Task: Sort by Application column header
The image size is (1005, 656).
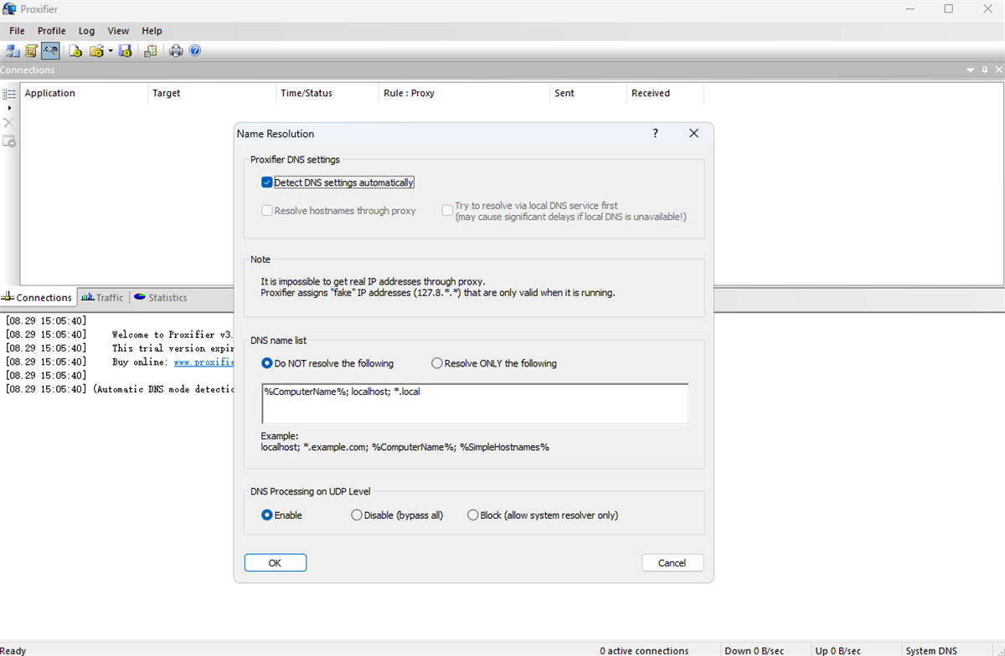Action: tap(85, 94)
